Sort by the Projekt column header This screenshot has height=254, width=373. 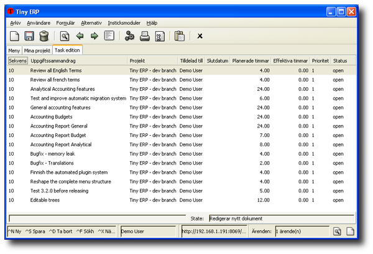pyautogui.click(x=152, y=61)
